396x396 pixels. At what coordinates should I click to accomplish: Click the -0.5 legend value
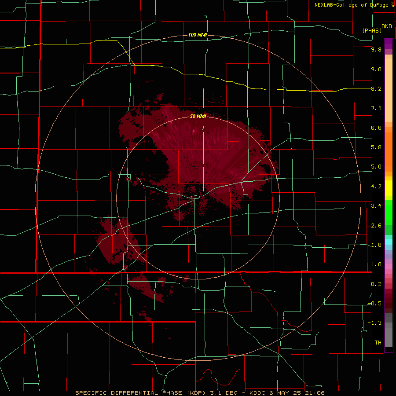pos(375,304)
